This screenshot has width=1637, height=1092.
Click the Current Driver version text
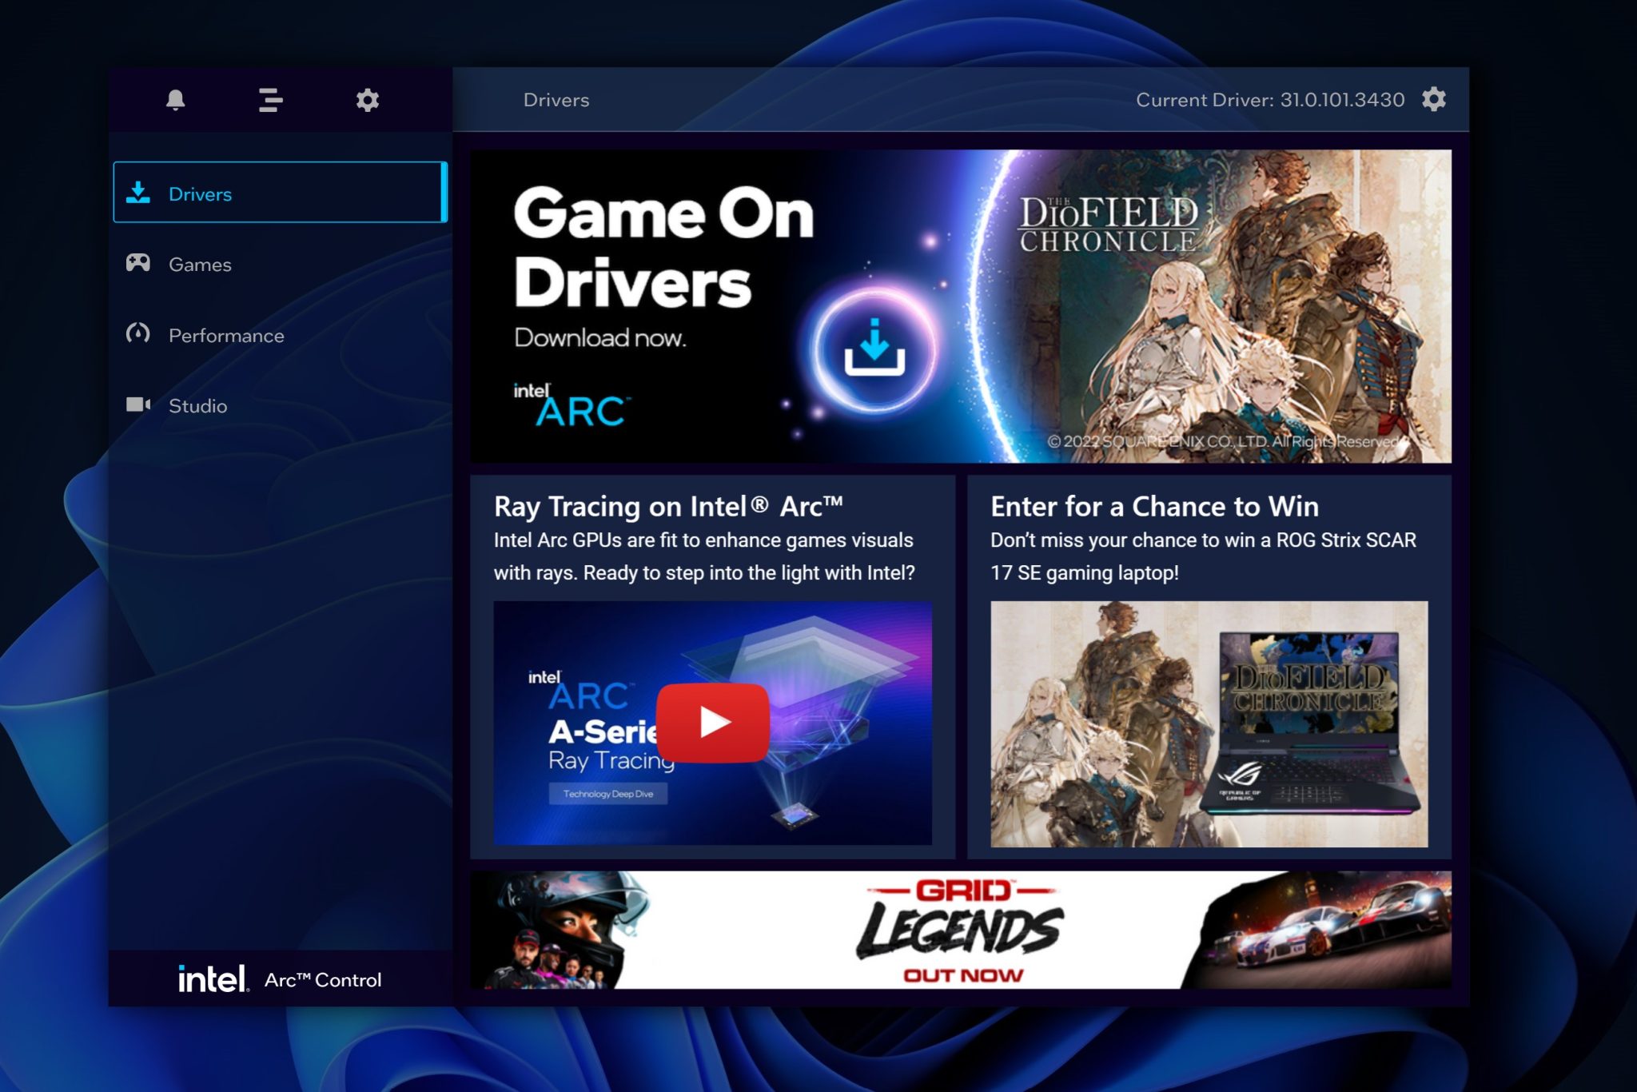(1269, 100)
